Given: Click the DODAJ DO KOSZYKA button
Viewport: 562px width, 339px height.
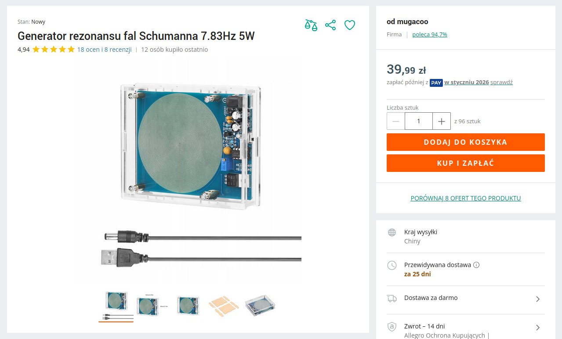Looking at the screenshot, I should [465, 142].
